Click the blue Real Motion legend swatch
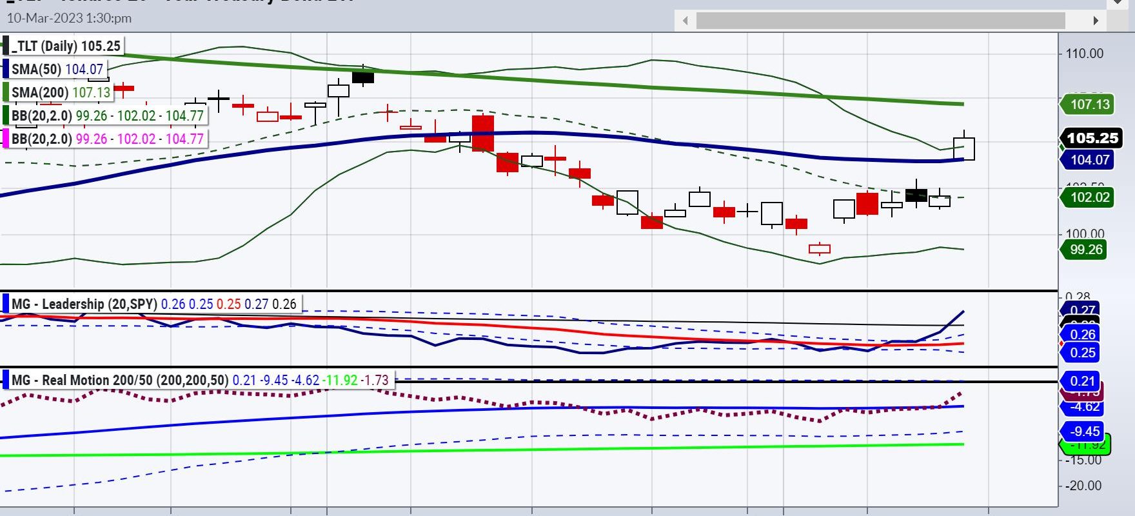 point(6,380)
